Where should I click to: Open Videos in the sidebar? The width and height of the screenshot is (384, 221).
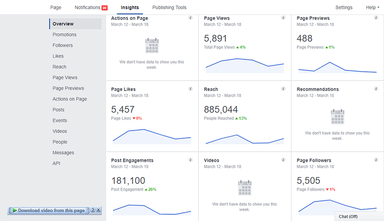click(60, 131)
